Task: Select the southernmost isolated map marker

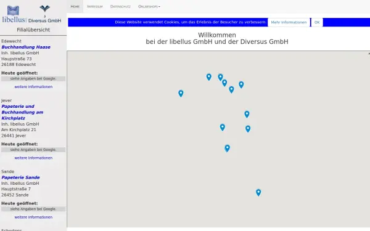Action: (x=258, y=193)
